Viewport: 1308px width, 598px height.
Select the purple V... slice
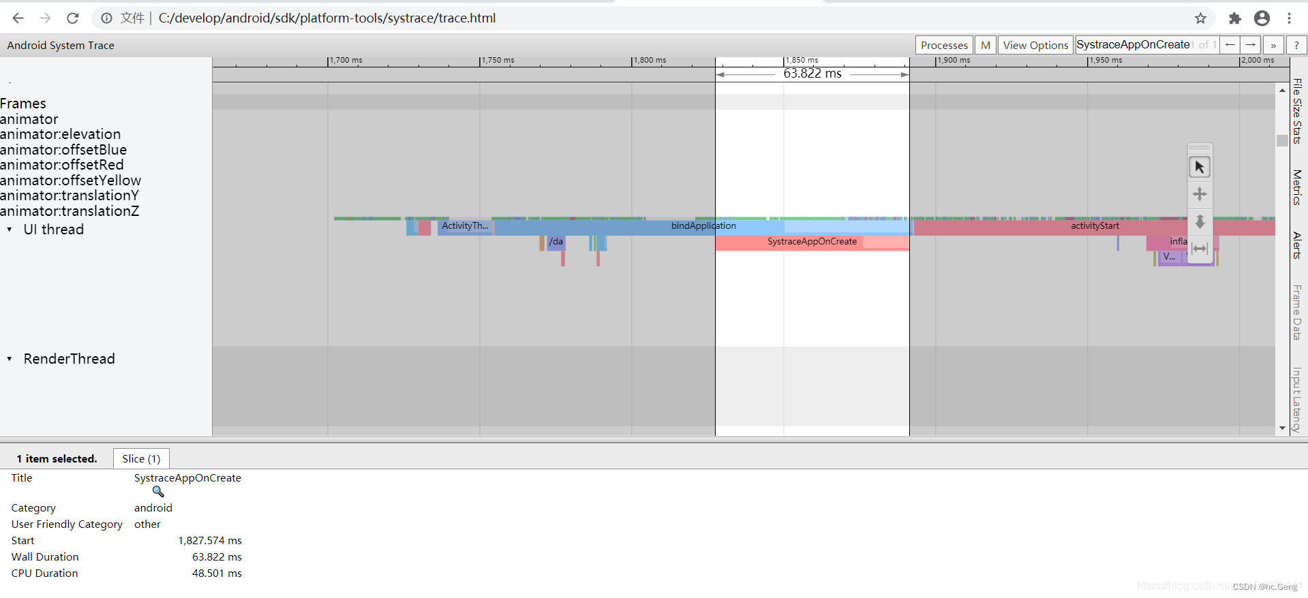pos(1170,257)
